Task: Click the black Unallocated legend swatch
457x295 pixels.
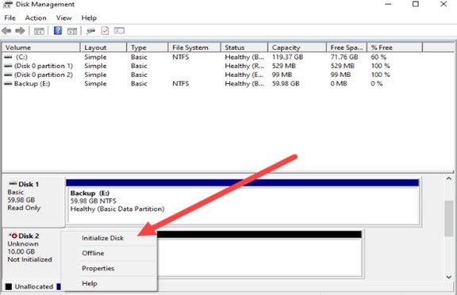Action: click(9, 286)
